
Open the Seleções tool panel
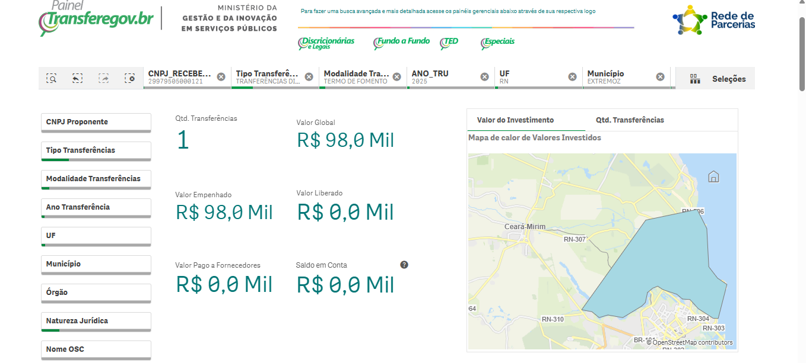click(718, 79)
